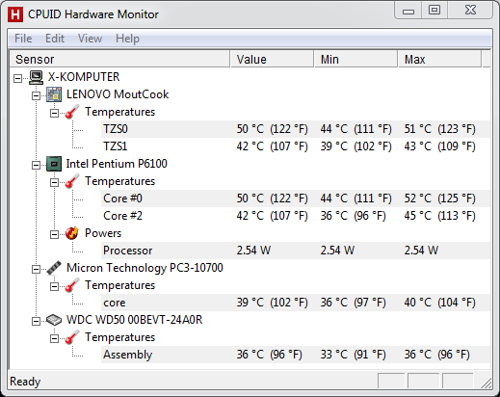Collapse the X-KOMPUTER root node
This screenshot has height=397, width=500.
[18, 78]
